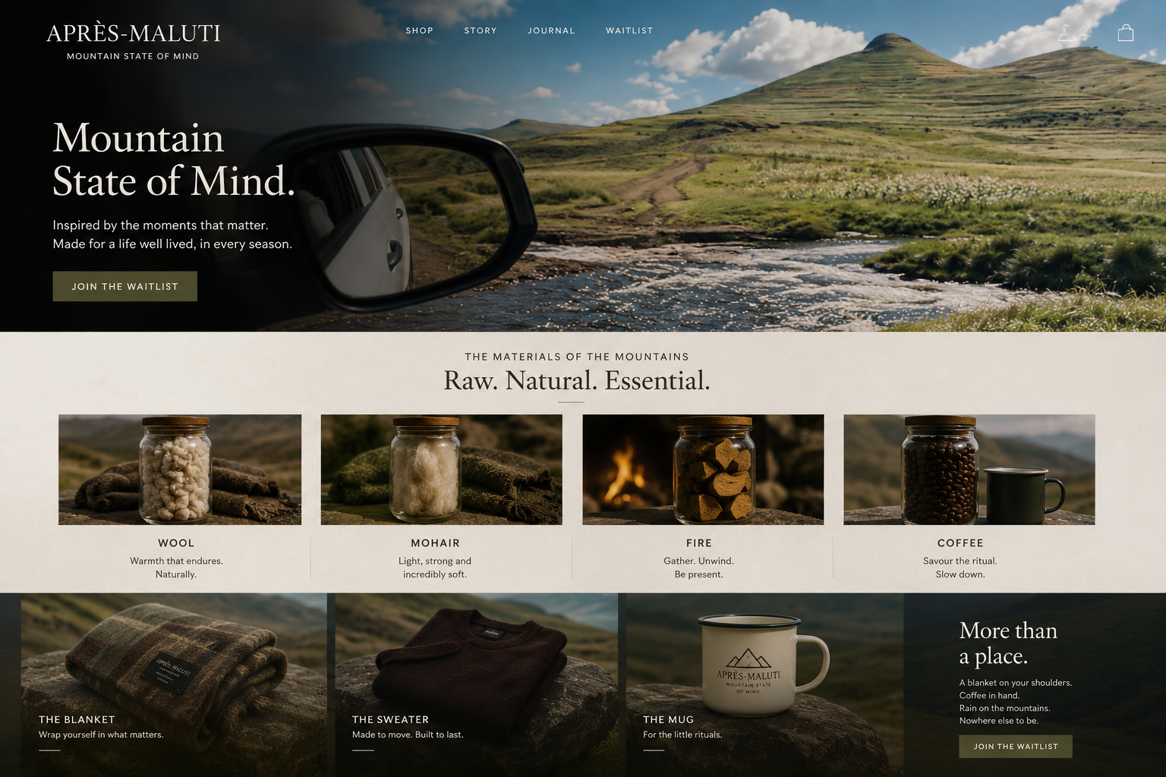Click 'Made to move. Built to last.' caption
This screenshot has width=1166, height=777.
[408, 735]
